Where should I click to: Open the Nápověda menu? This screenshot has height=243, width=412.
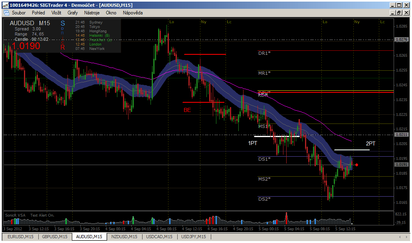tap(133, 13)
